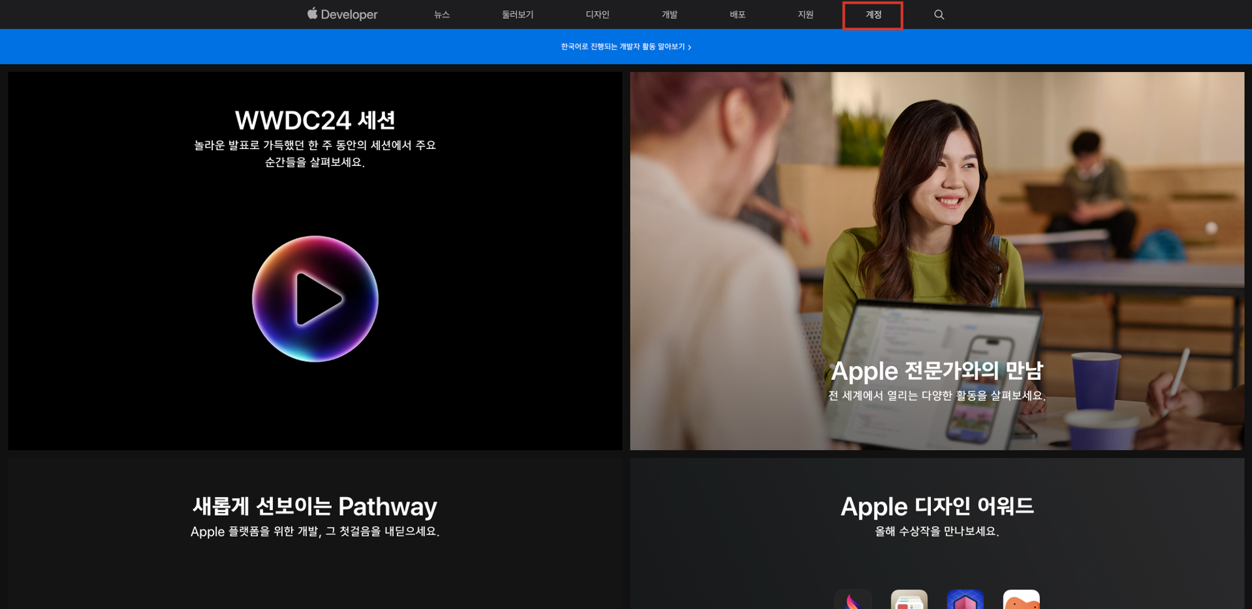Open the 배포 navigation item

(x=737, y=14)
